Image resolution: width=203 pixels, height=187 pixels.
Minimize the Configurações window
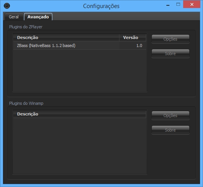(168, 5)
